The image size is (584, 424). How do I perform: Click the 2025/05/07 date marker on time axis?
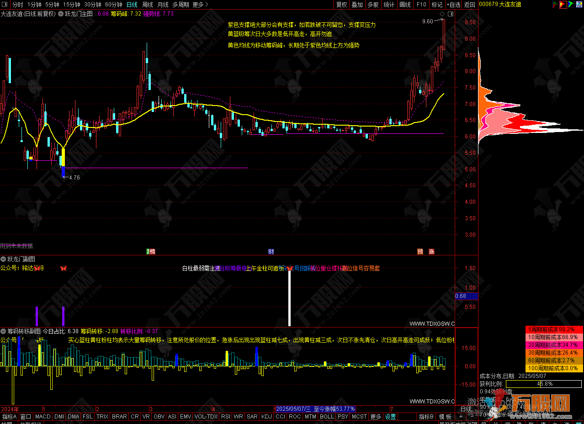[315, 408]
